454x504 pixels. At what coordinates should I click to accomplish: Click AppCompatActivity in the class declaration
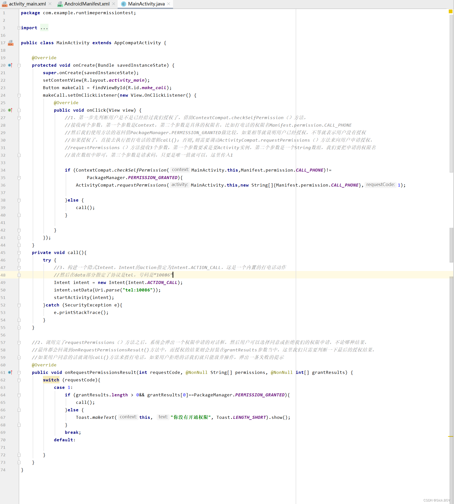[x=138, y=43]
